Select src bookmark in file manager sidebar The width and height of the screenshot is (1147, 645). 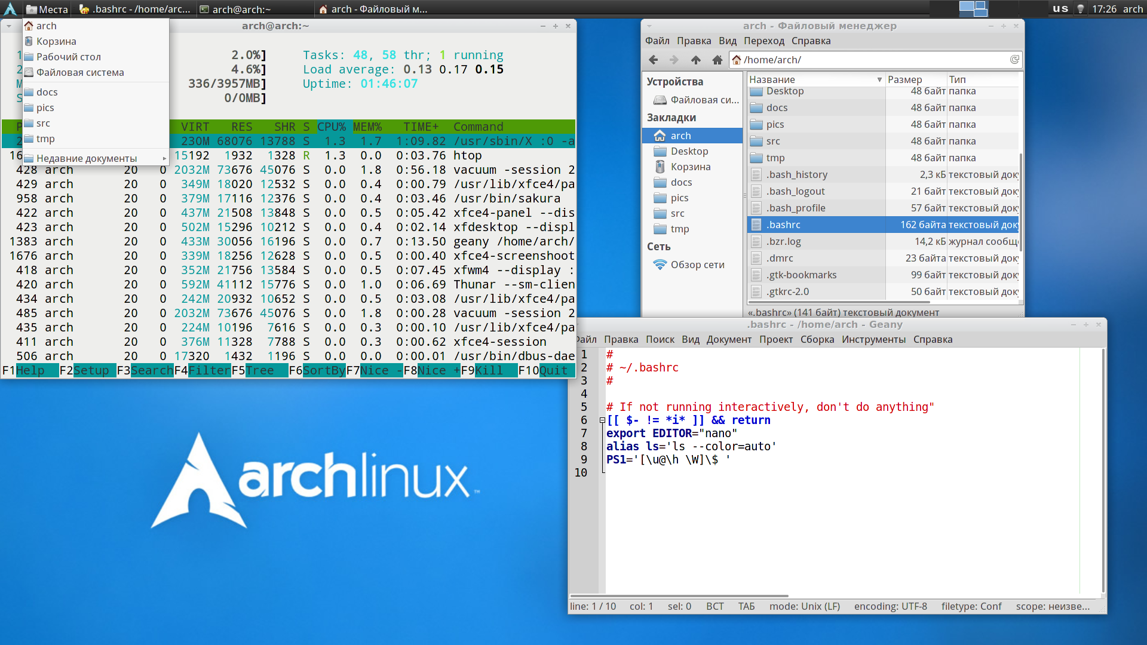(692, 213)
